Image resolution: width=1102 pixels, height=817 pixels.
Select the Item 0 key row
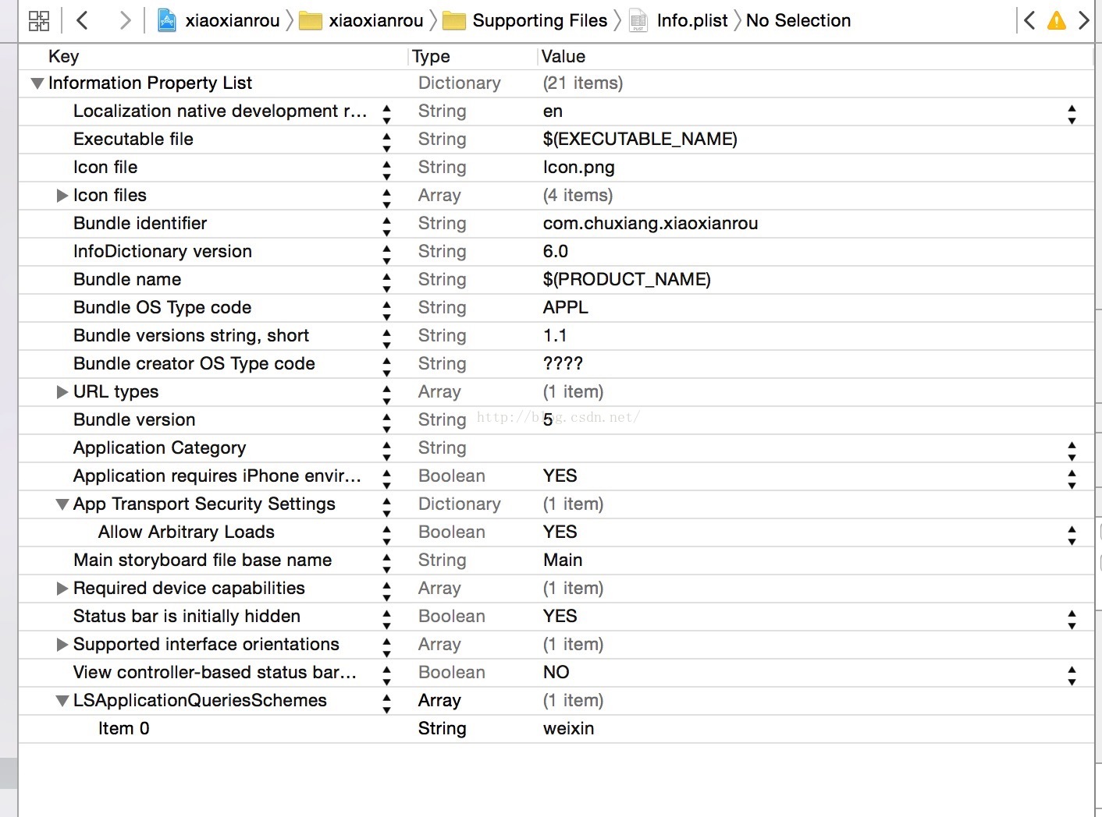click(123, 729)
